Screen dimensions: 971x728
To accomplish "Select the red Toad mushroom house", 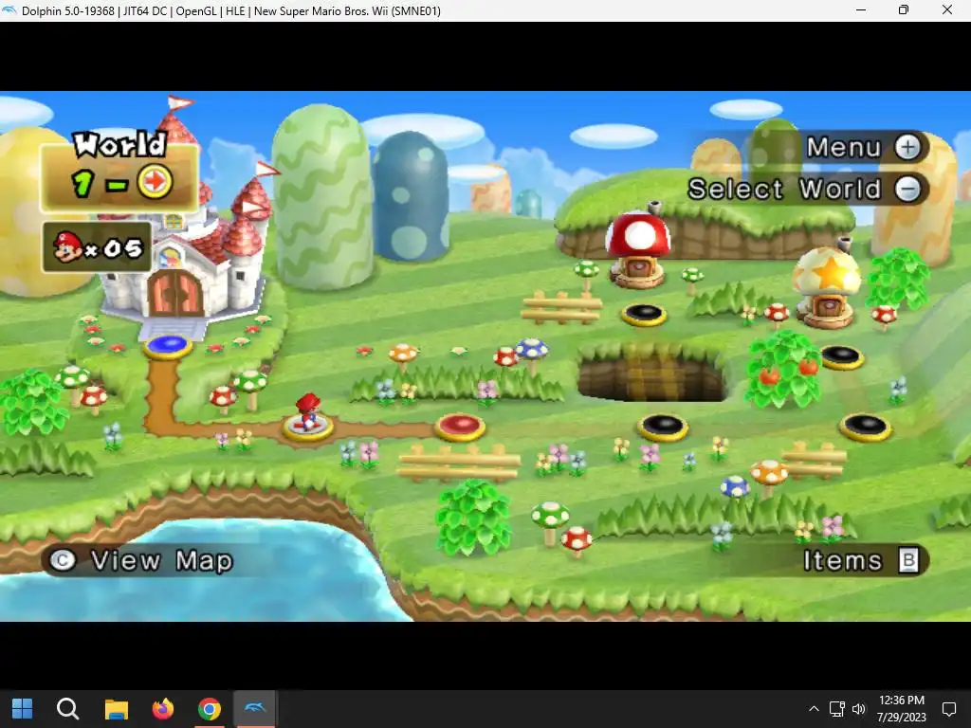I will pos(638,248).
